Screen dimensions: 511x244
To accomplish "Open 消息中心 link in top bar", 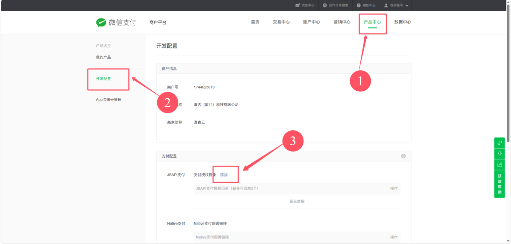I will coord(308,5).
